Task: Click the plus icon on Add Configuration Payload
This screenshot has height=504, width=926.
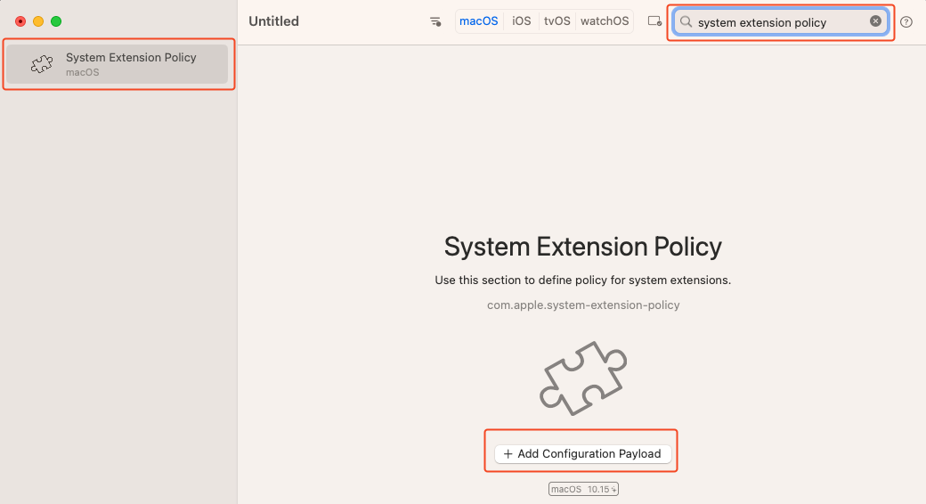Action: [x=508, y=454]
